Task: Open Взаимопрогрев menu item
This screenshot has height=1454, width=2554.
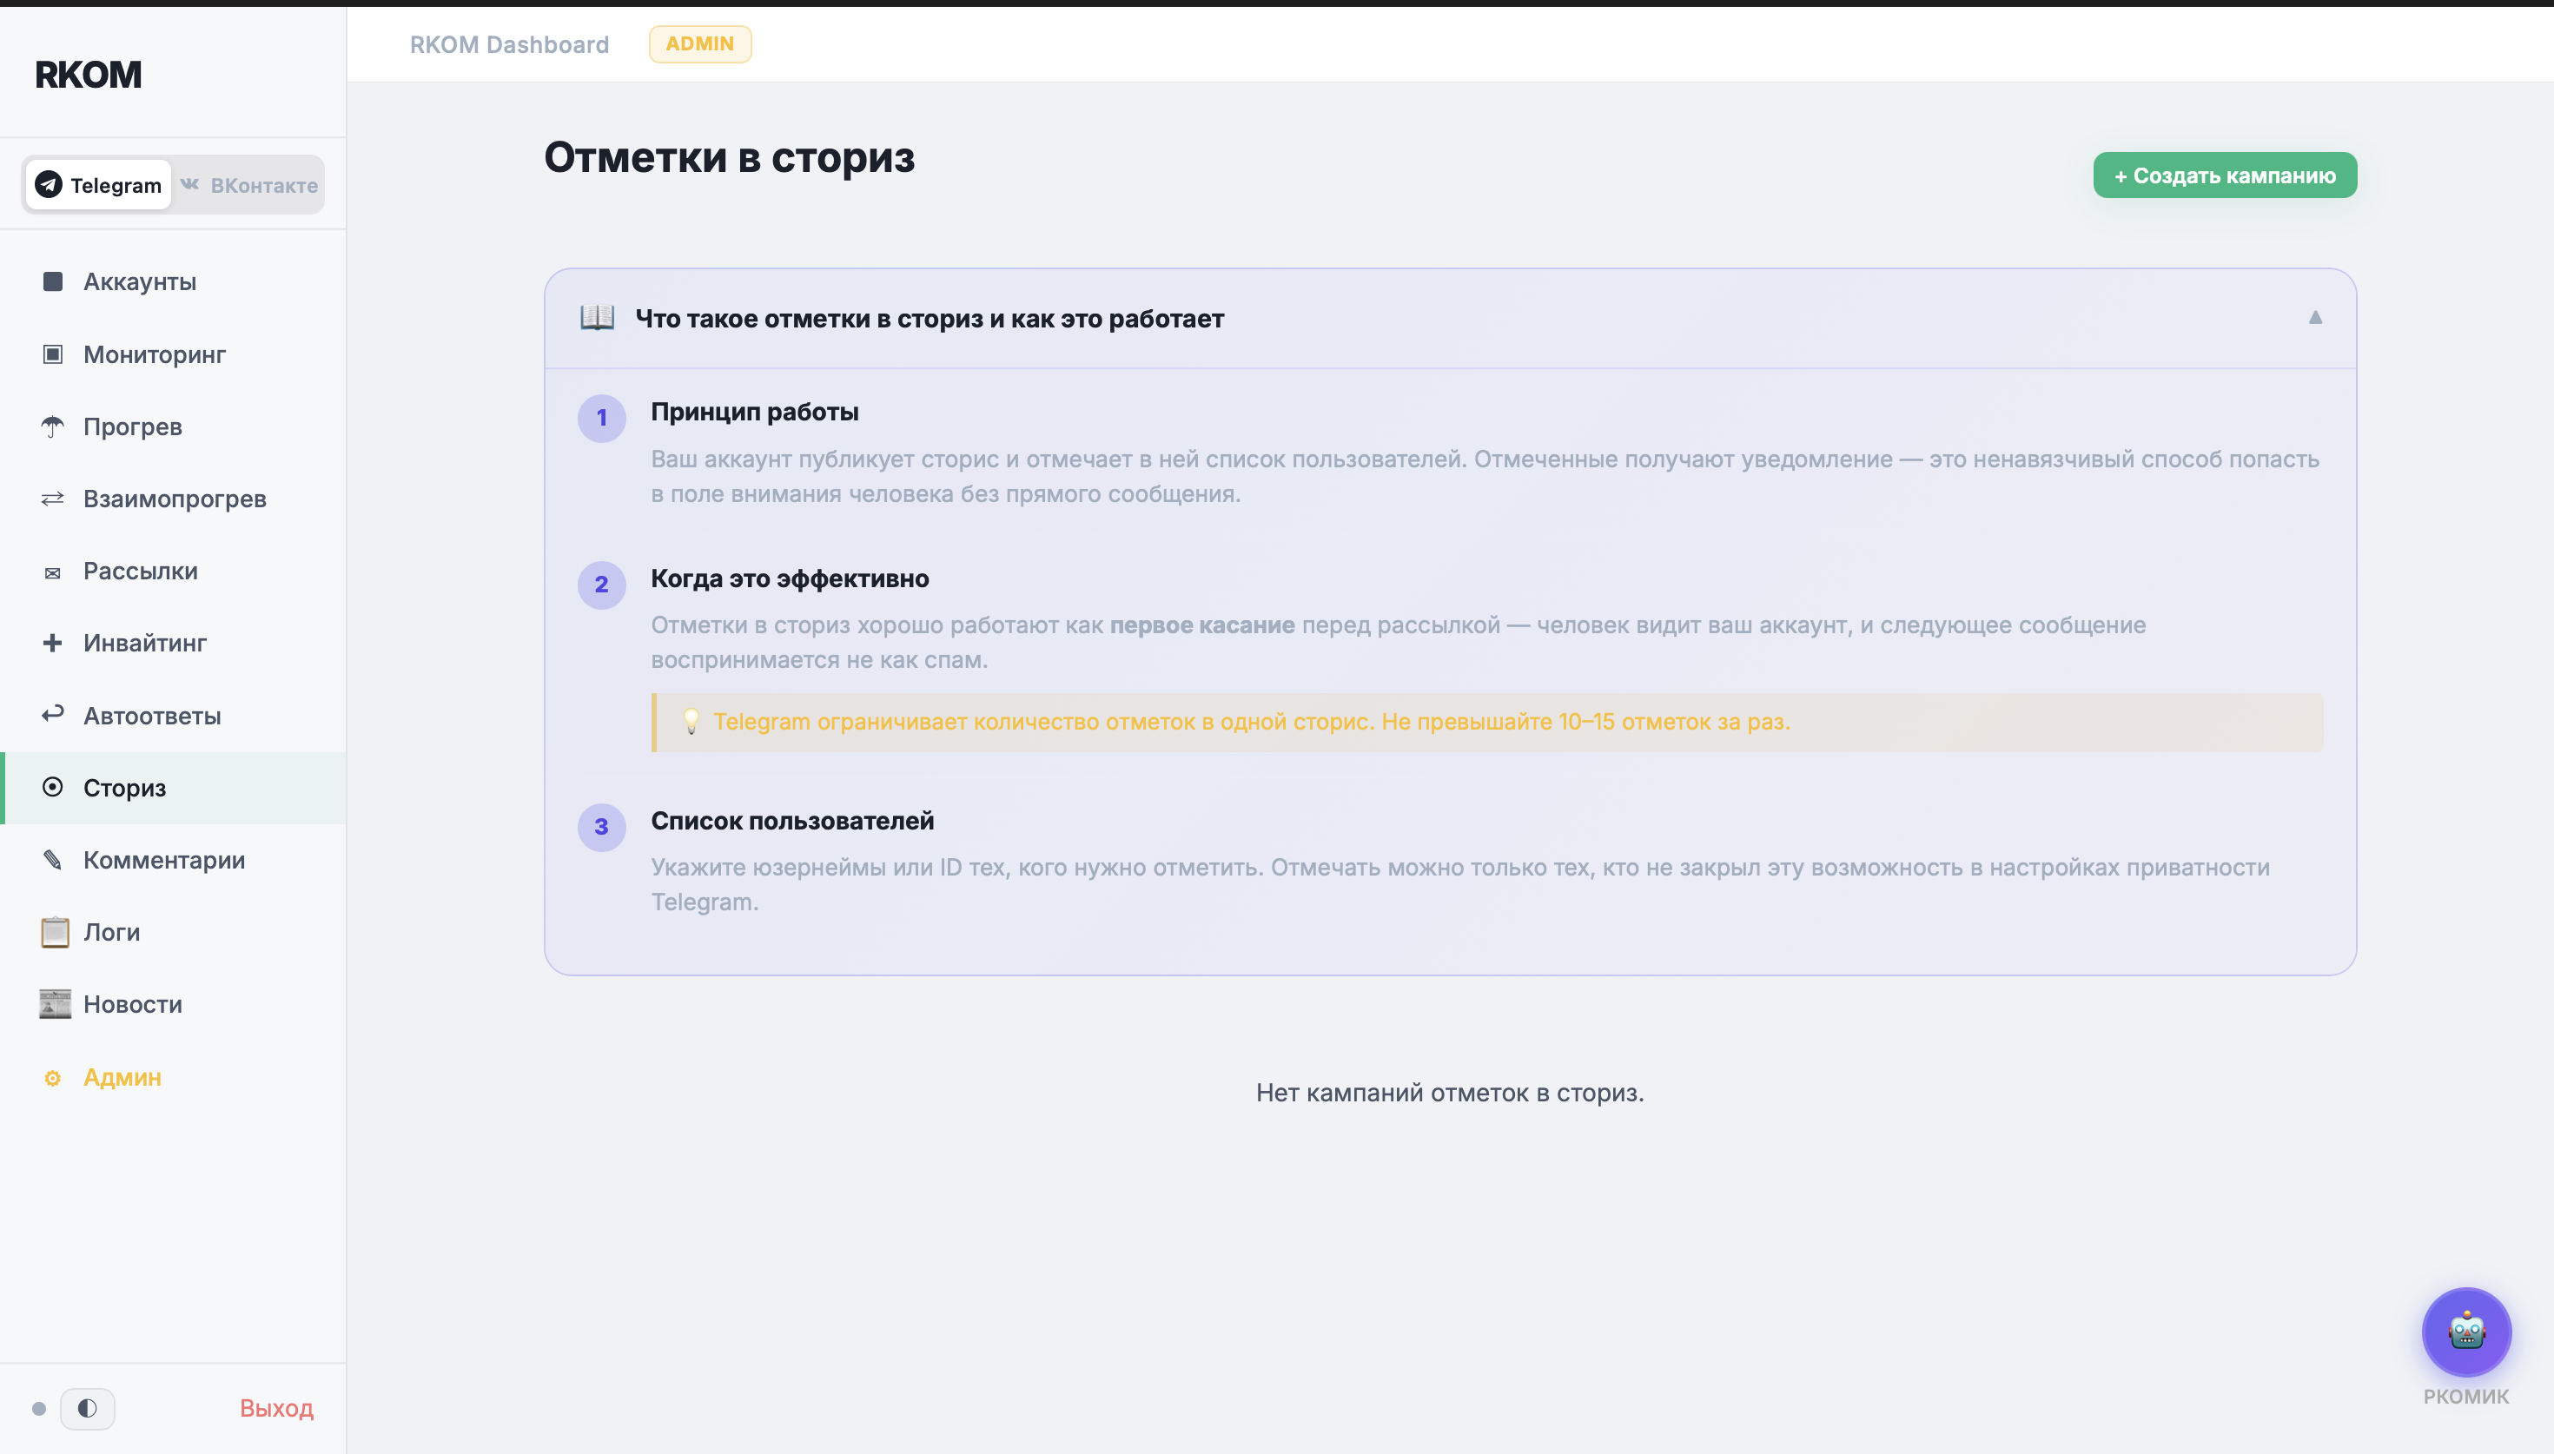Action: [x=173, y=499]
